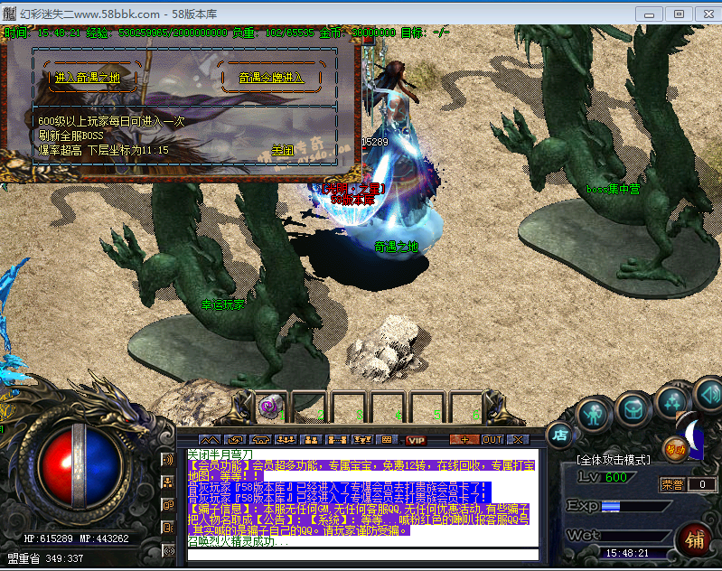Click the 荣誉 honor button
722x571 pixels.
[x=672, y=484]
